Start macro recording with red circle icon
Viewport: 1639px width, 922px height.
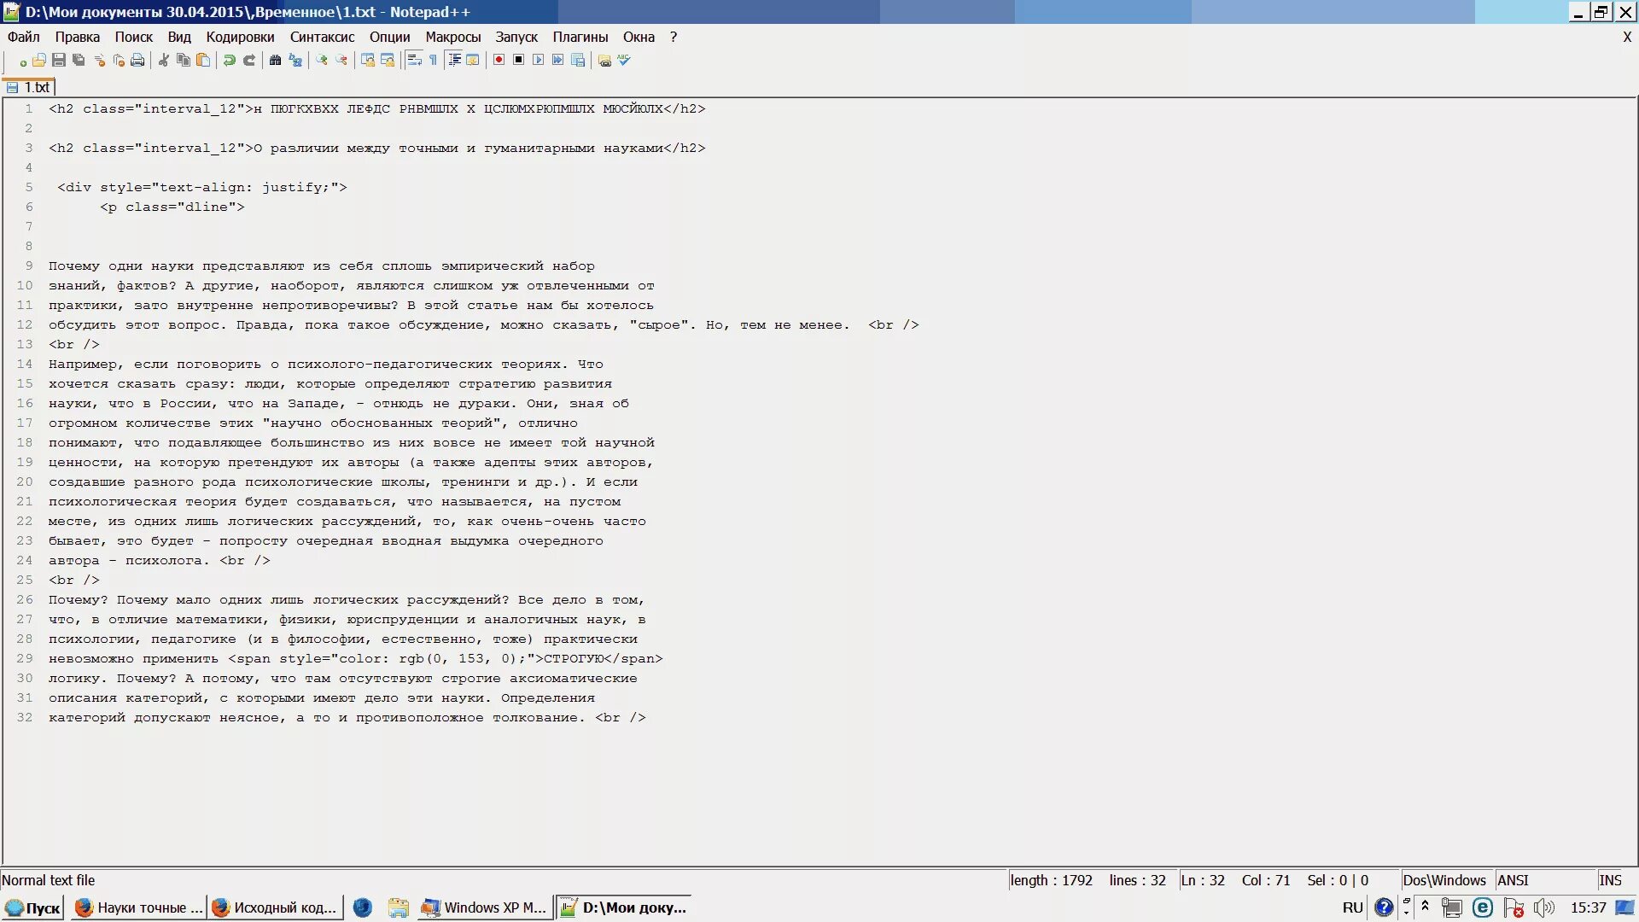[x=499, y=60]
